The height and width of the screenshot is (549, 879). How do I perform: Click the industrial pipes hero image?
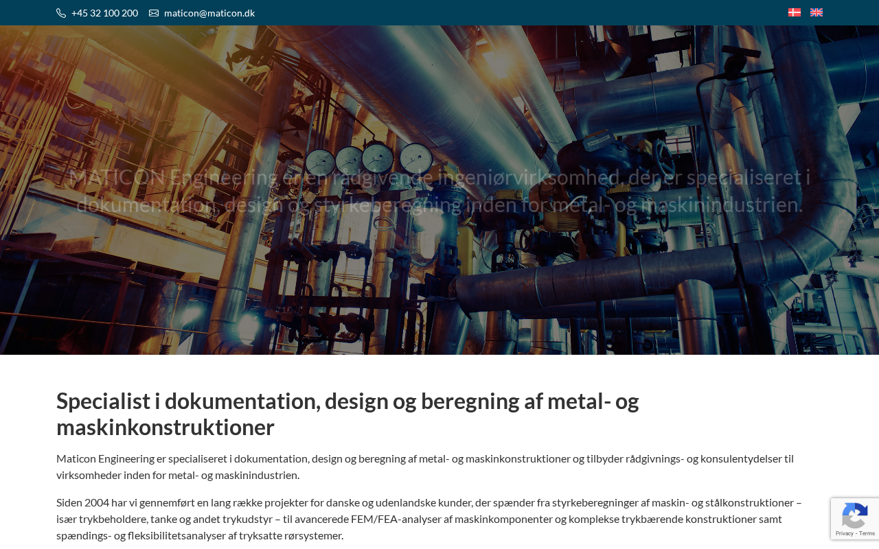439,190
